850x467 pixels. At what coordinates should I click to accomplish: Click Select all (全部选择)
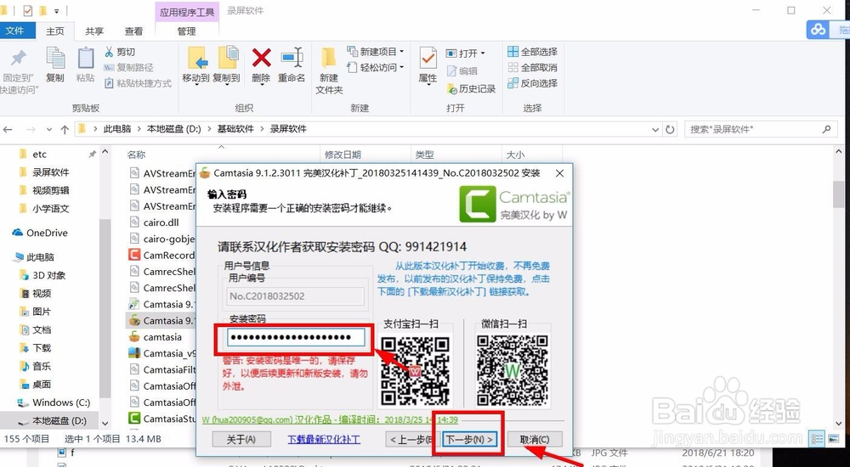pos(532,52)
